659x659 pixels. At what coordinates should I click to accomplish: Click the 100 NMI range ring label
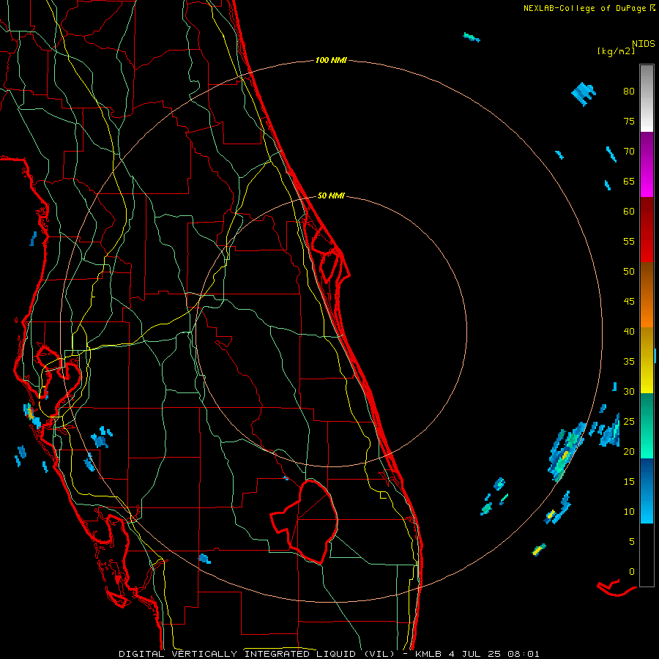click(x=331, y=61)
